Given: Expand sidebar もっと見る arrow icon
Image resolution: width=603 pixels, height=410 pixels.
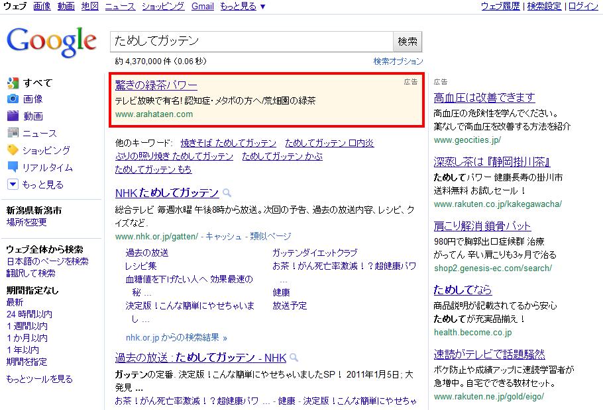Looking at the screenshot, I should coord(13,184).
